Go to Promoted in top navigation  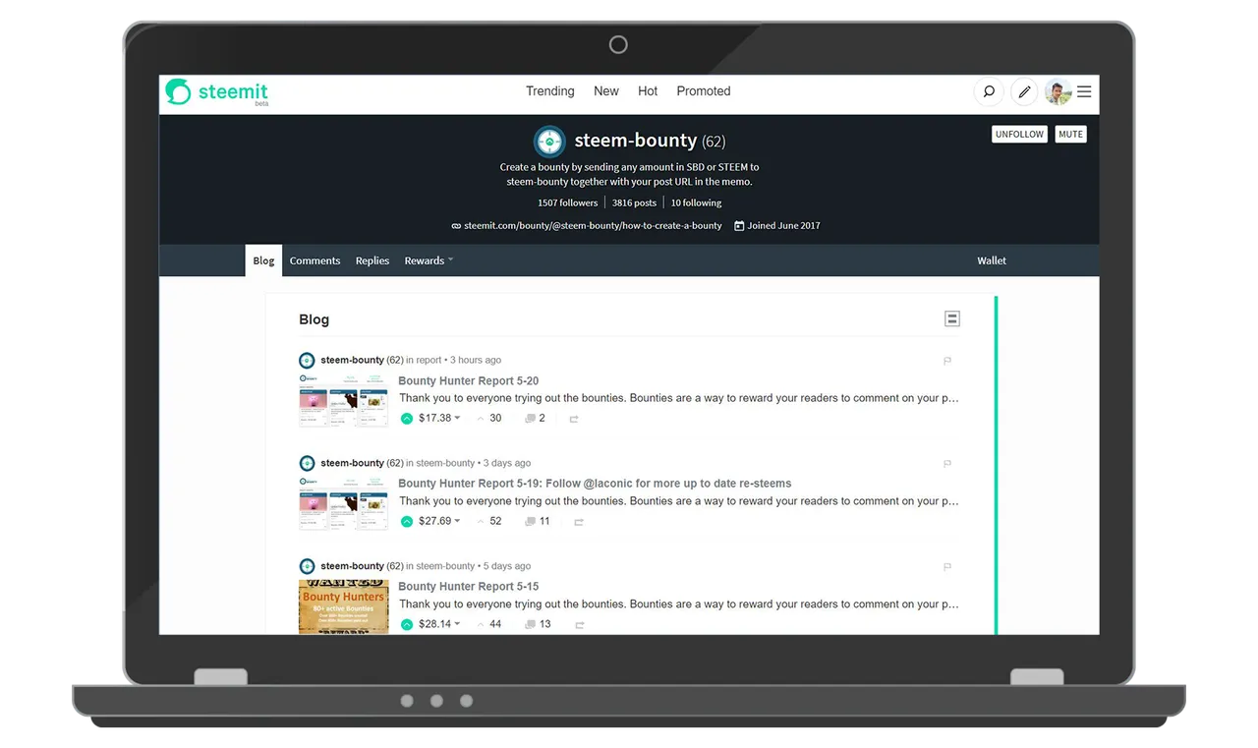coord(704,91)
